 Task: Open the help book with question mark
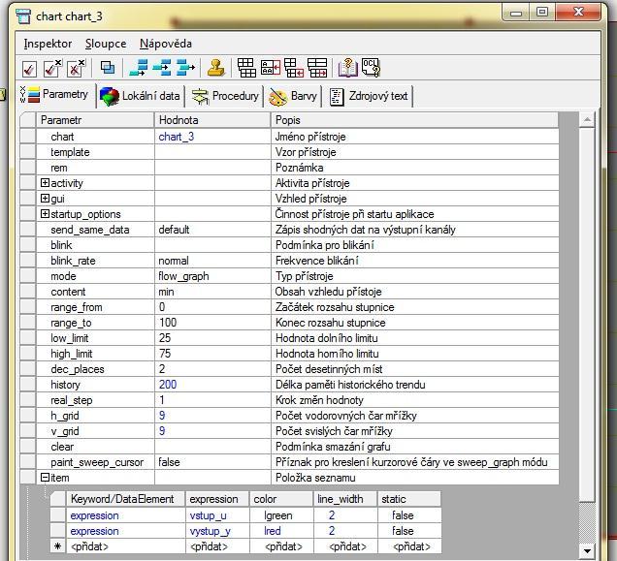pos(348,68)
